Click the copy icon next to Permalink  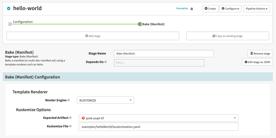click(x=192, y=9)
